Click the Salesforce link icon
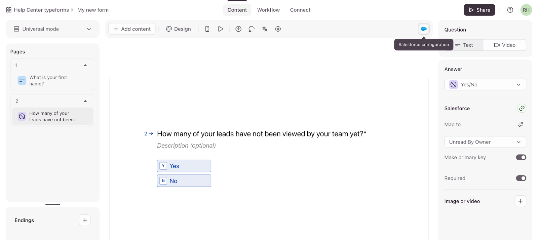 point(522,108)
